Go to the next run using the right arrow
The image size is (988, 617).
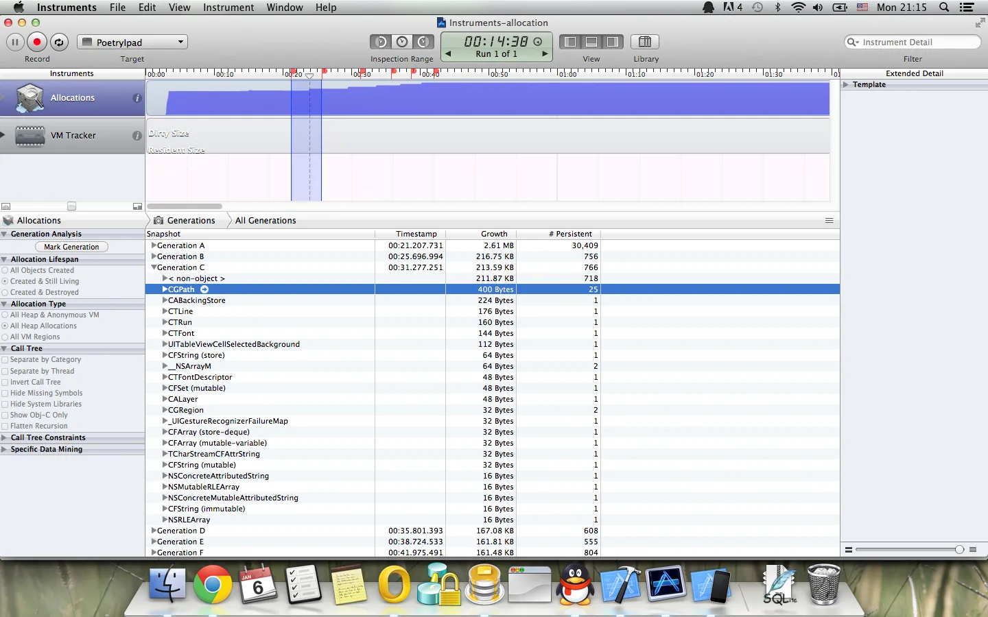pyautogui.click(x=545, y=53)
